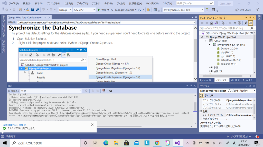The image size is (263, 147).
Task: Click the Home icon in Solution Explorer toolbar
Action: (212, 23)
